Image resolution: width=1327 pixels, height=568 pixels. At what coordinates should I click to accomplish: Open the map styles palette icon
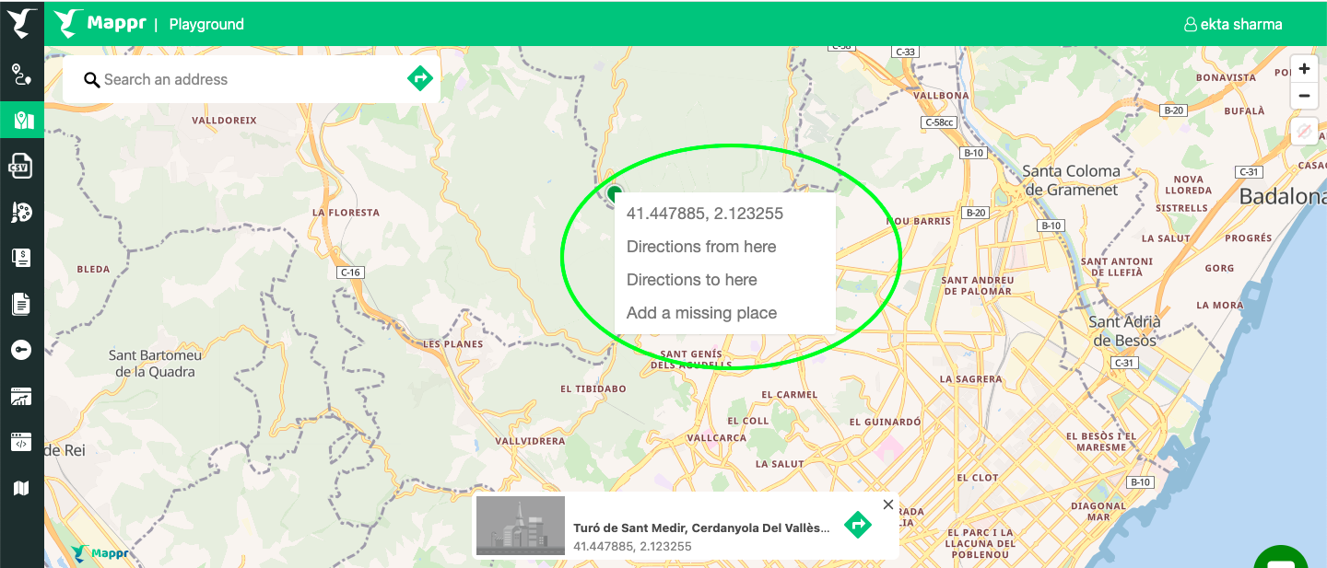20,213
